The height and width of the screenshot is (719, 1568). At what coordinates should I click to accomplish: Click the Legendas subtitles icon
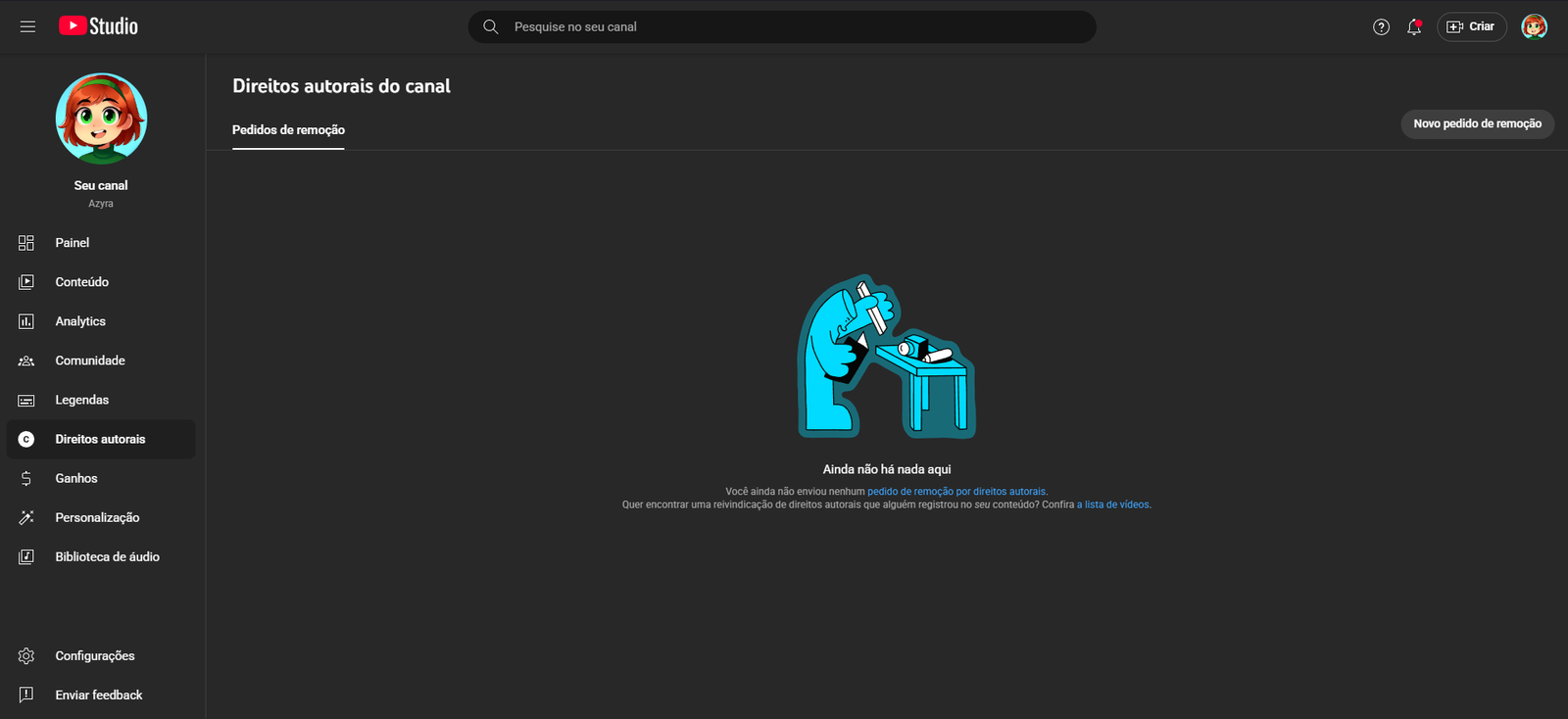pyautogui.click(x=26, y=400)
